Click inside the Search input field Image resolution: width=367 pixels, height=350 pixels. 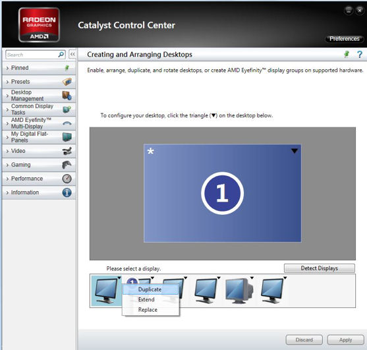(32, 55)
